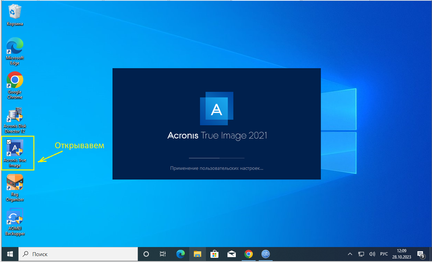Screen dimensions: 432x262
Task: Tick the checkbox on the Acronis True Image icon
Action: pyautogui.click(x=9, y=142)
